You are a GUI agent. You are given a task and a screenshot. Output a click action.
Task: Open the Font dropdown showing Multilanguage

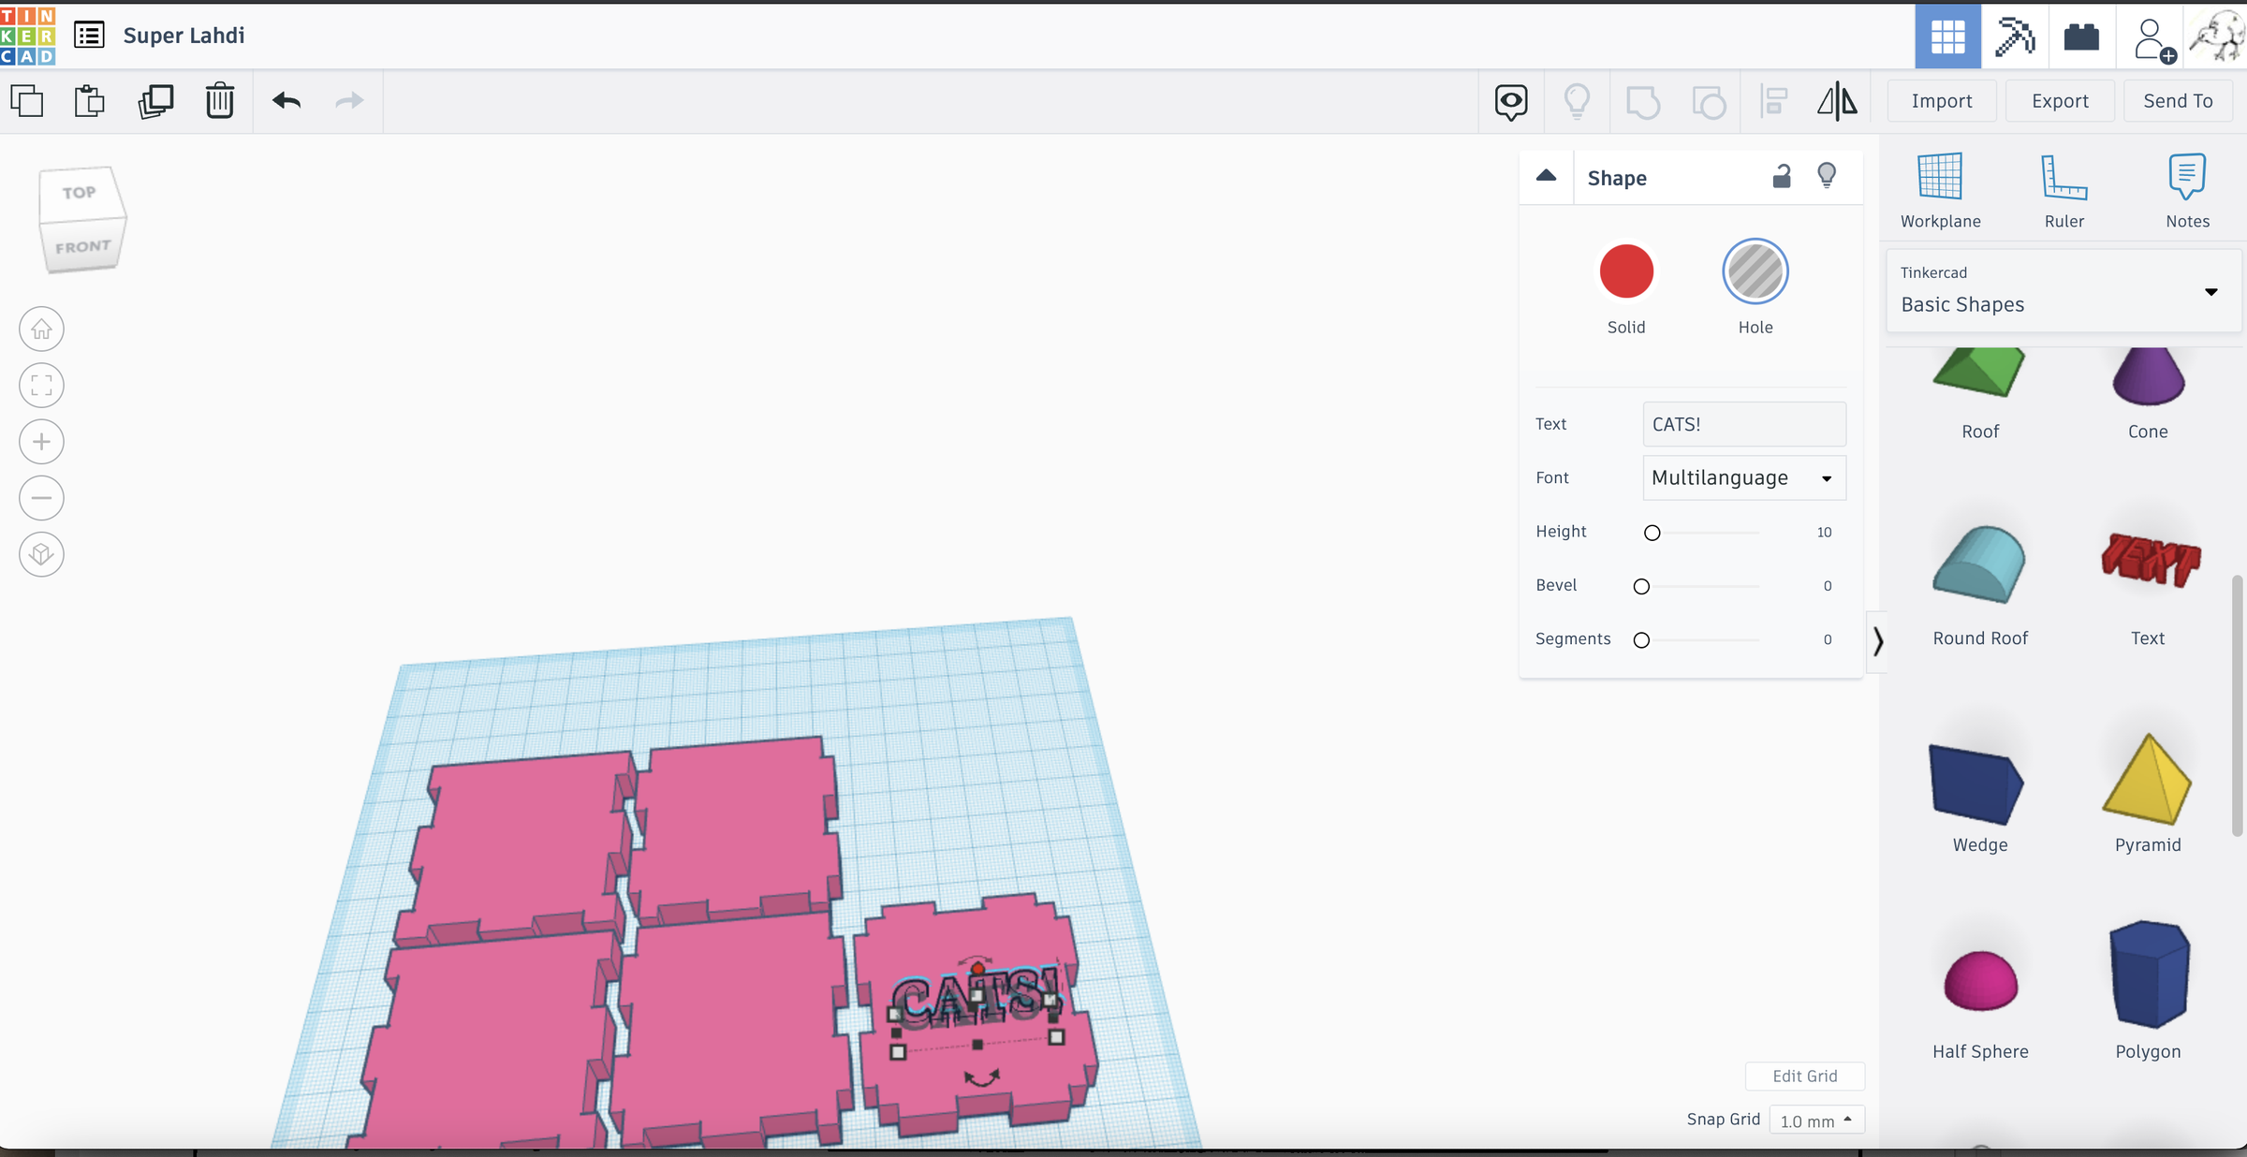(1743, 477)
